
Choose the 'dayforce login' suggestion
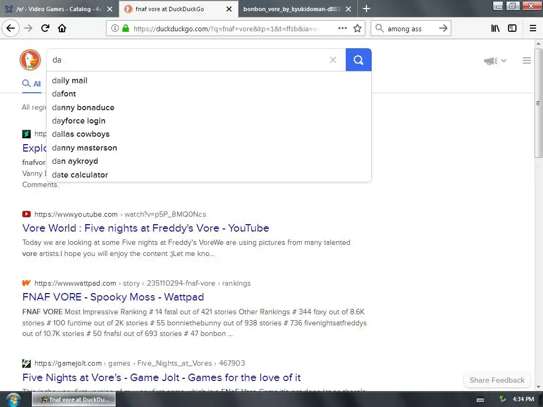(x=209, y=121)
